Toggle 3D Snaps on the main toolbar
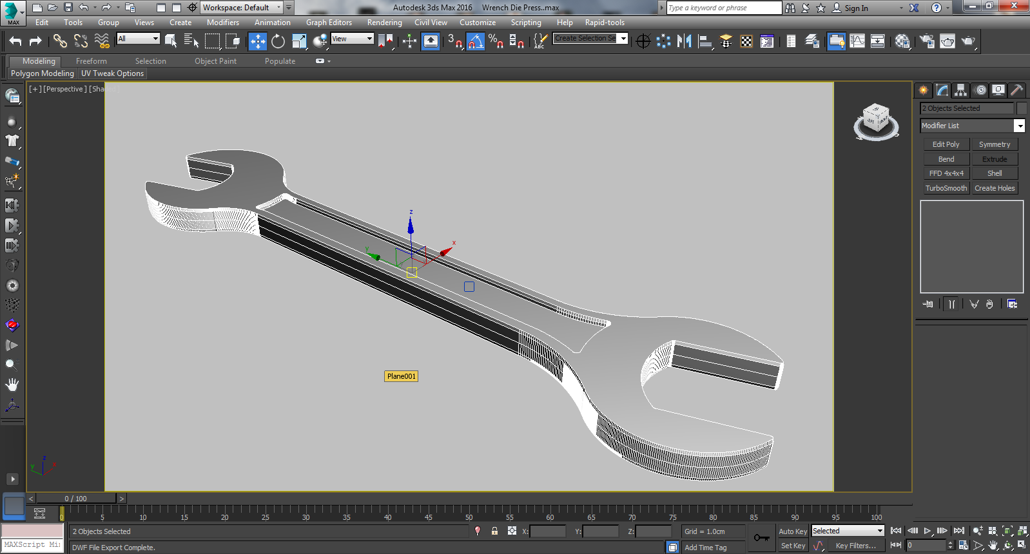1030x554 pixels. coord(455,41)
